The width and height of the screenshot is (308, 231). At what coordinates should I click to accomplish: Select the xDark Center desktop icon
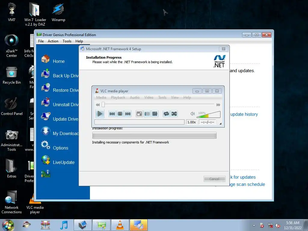(12, 46)
